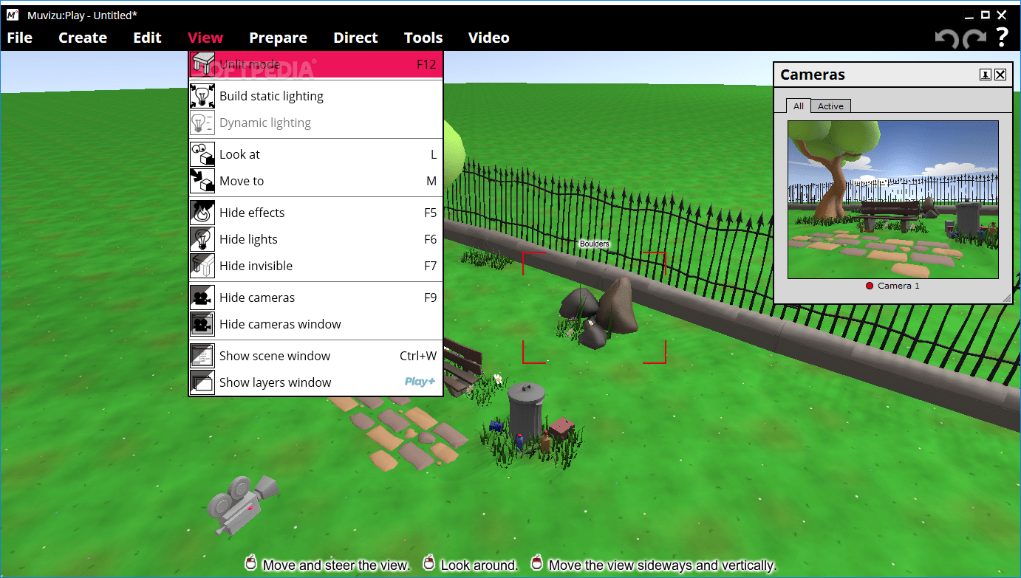Click the Unlit mode icon in View menu

(x=202, y=64)
